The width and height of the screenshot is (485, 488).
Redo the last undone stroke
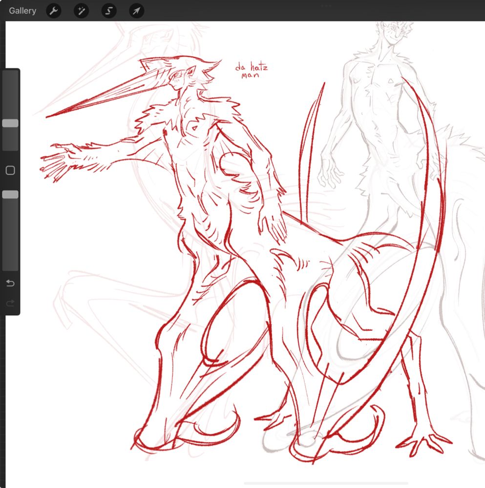10,303
